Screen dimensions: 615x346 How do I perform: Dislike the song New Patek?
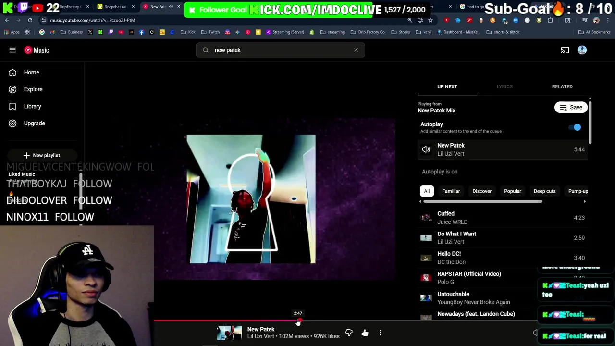point(349,333)
